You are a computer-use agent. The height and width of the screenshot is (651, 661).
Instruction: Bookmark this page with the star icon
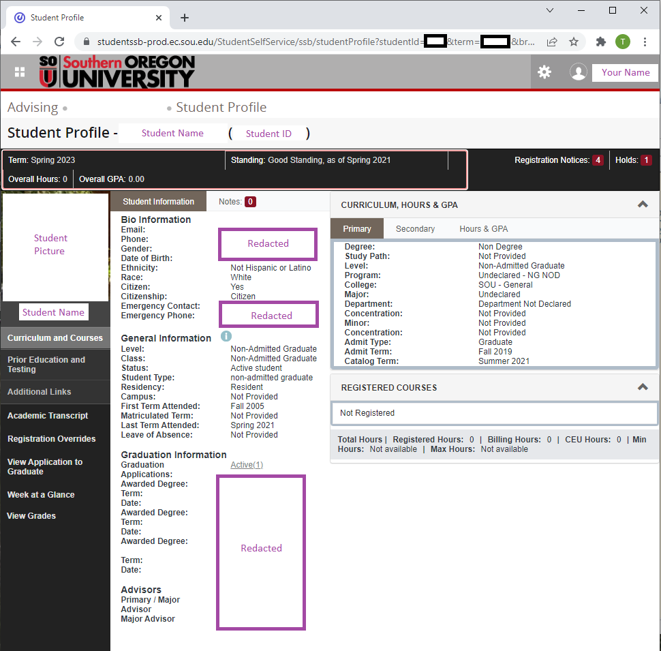(x=574, y=42)
